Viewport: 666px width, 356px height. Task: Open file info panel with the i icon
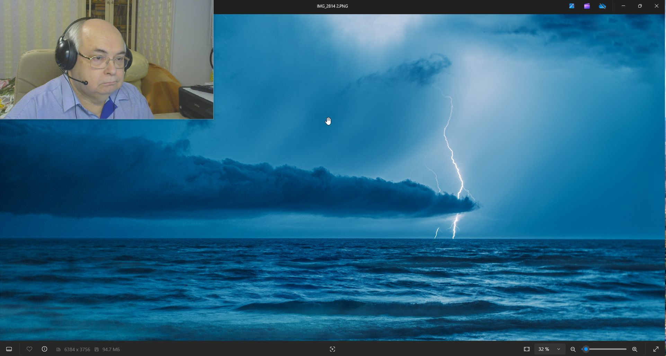click(x=44, y=349)
